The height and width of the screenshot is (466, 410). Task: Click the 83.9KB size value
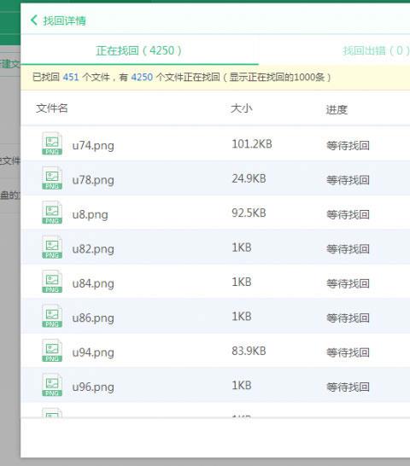pos(249,351)
